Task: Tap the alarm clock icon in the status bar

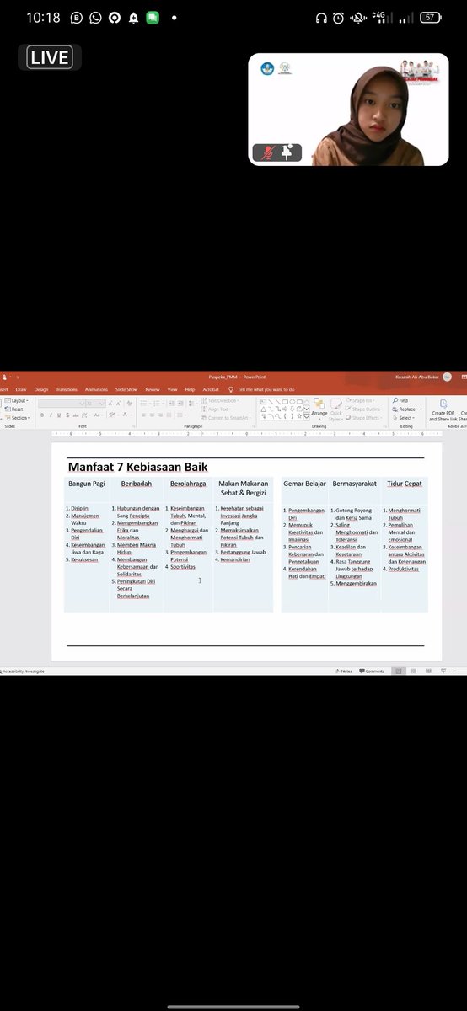Action: coord(339,18)
